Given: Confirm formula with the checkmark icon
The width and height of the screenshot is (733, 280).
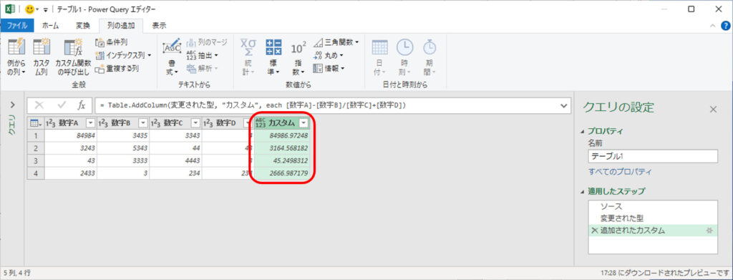Looking at the screenshot, I should pos(62,105).
